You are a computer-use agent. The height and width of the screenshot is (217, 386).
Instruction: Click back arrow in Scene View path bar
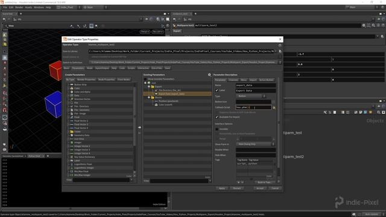pyautogui.click(x=4, y=19)
